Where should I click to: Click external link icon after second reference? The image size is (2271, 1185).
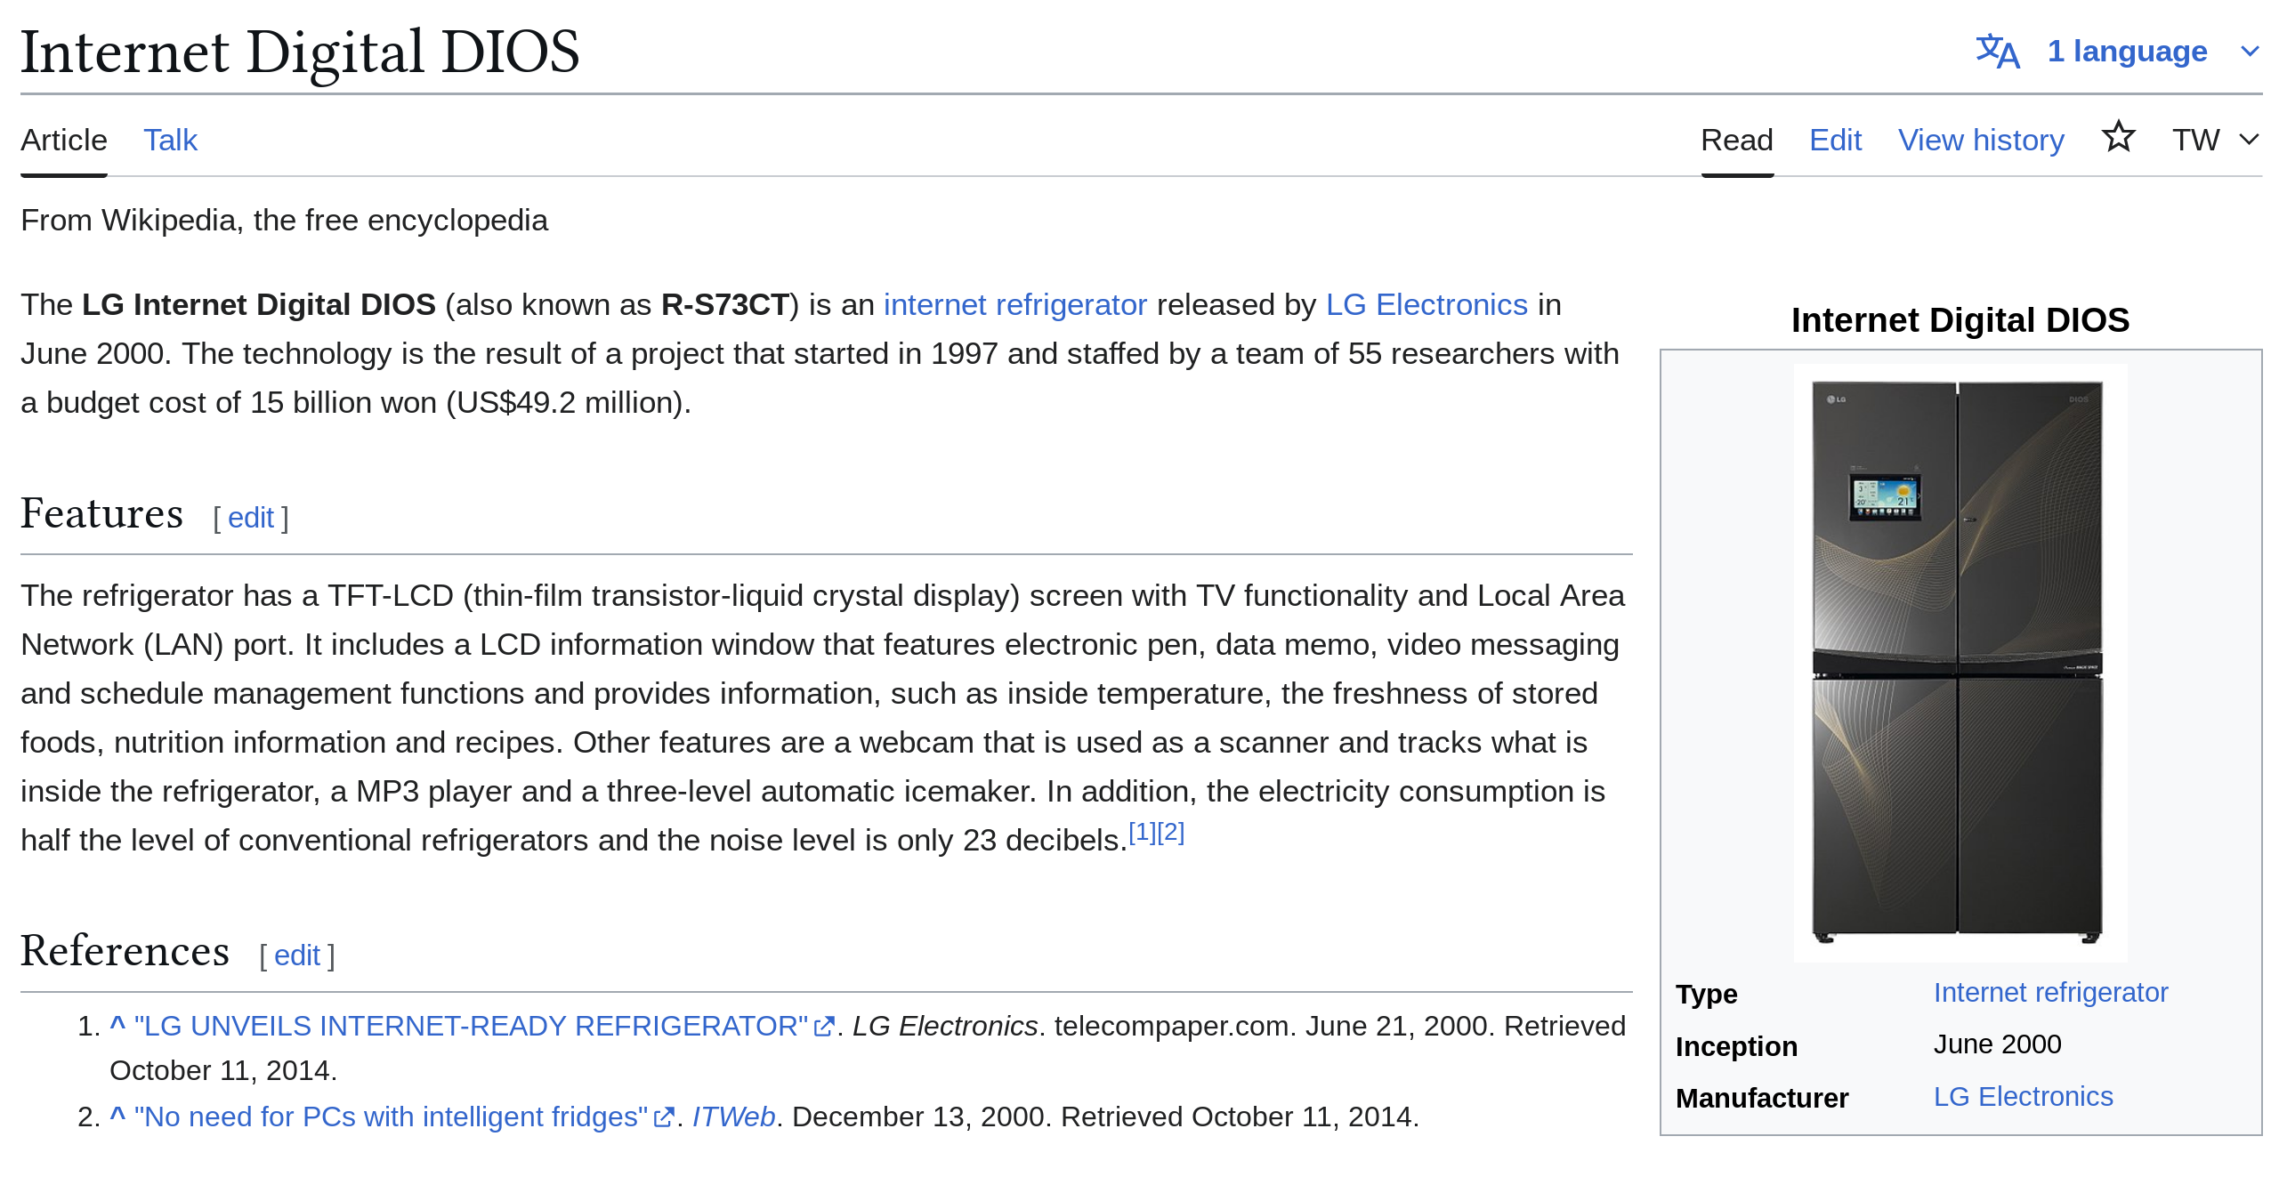[664, 1117]
